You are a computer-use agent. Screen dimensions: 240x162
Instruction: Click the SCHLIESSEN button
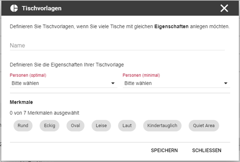[206, 150]
